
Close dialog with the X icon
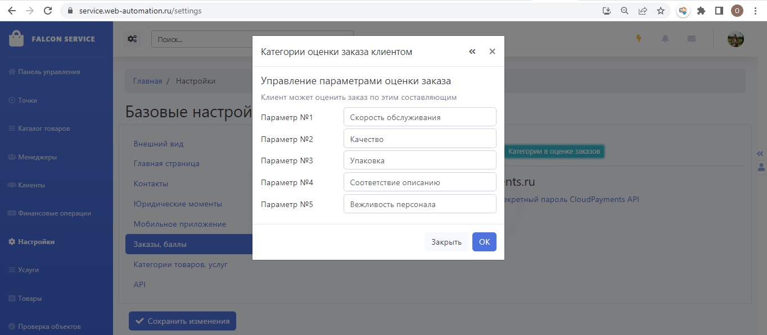[492, 52]
